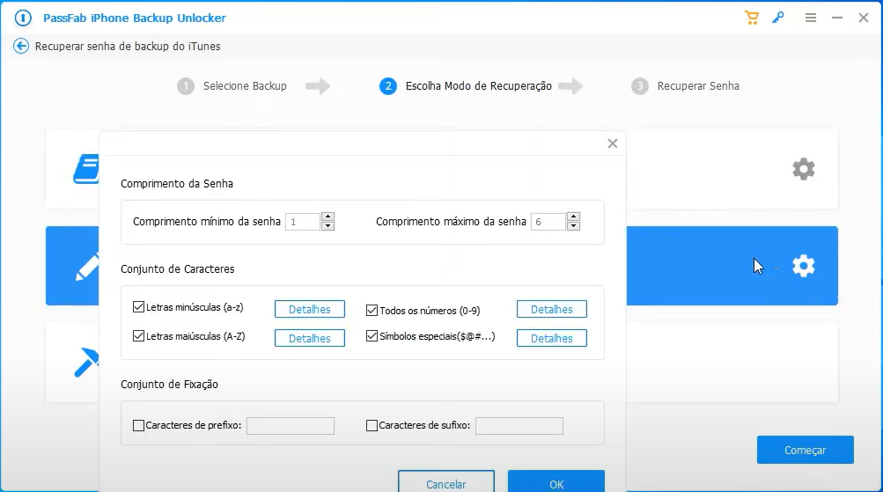This screenshot has height=492, width=883.
Task: Toggle Símbolos especiais checkbox
Action: (372, 336)
